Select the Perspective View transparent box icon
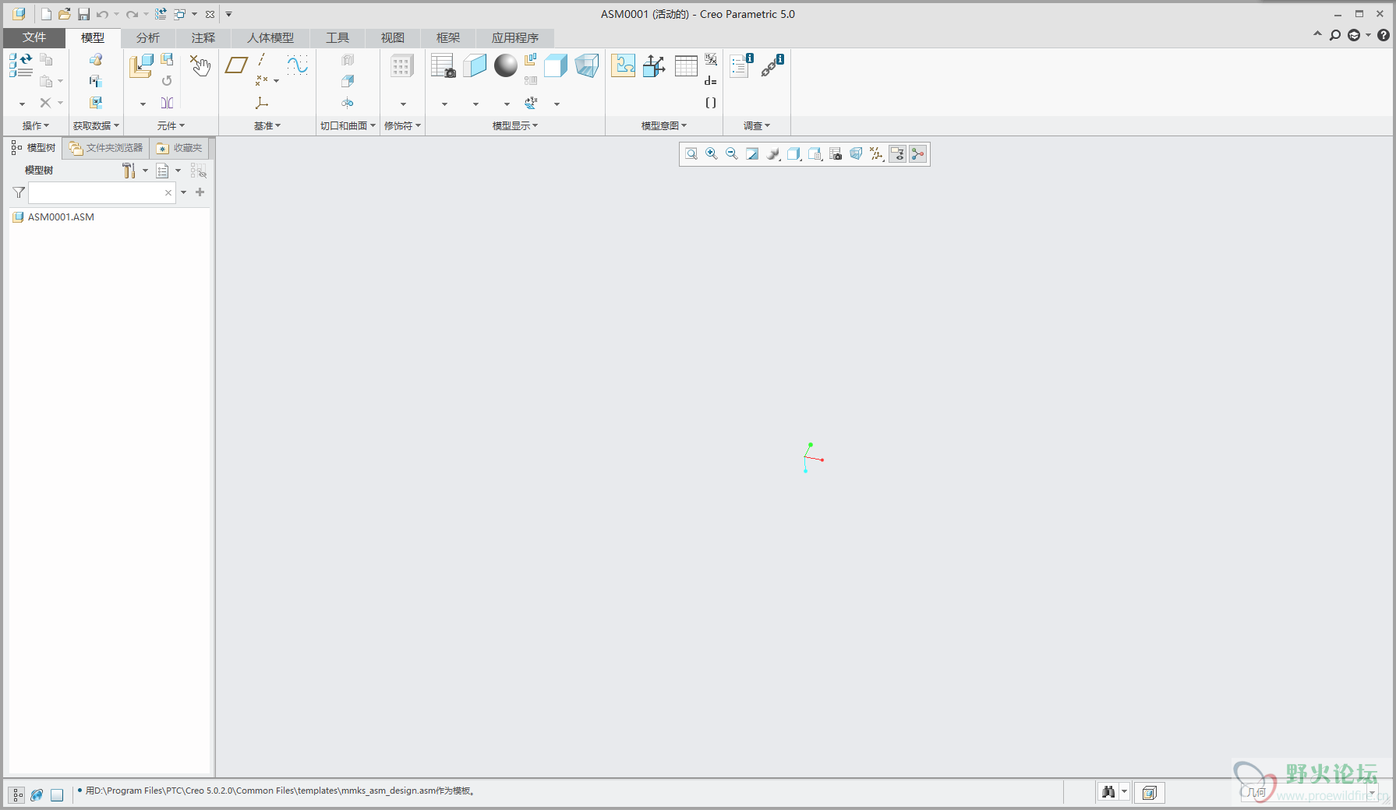The width and height of the screenshot is (1396, 810). coord(587,66)
